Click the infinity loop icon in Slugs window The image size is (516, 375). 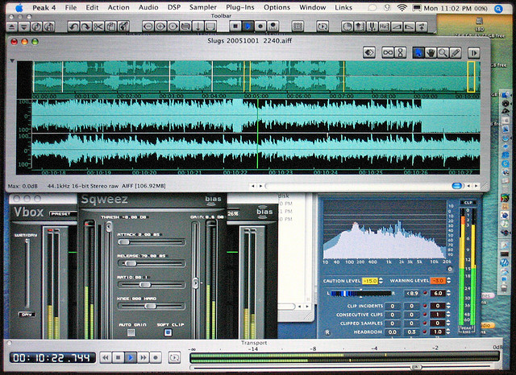(x=388, y=52)
